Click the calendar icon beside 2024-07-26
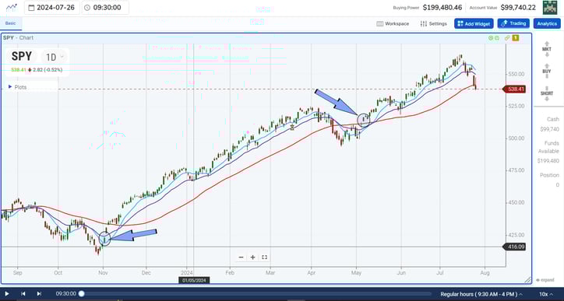Screen dimensions: 564x301 coord(31,8)
